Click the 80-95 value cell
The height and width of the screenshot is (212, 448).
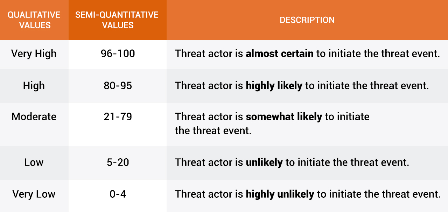pos(118,86)
